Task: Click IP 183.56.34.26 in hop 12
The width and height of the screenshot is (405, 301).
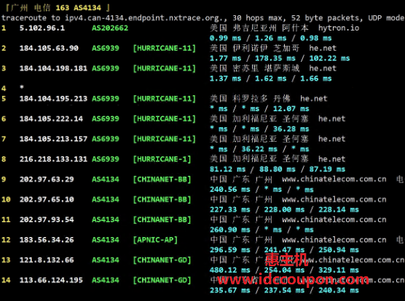Action: pos(47,240)
